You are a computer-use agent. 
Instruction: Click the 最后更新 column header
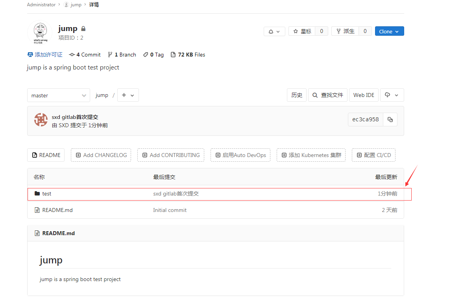coord(386,177)
